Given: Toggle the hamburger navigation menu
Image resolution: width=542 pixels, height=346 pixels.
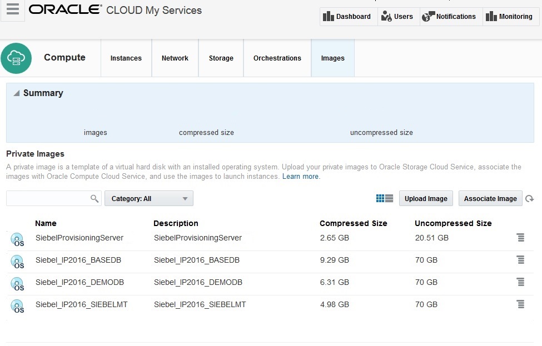Looking at the screenshot, I should pyautogui.click(x=12, y=9).
